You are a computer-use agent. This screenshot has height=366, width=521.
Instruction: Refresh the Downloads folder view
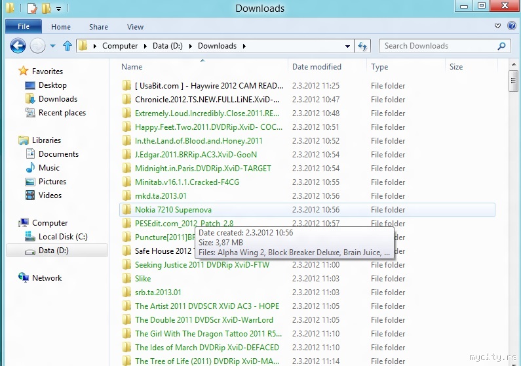tap(362, 46)
